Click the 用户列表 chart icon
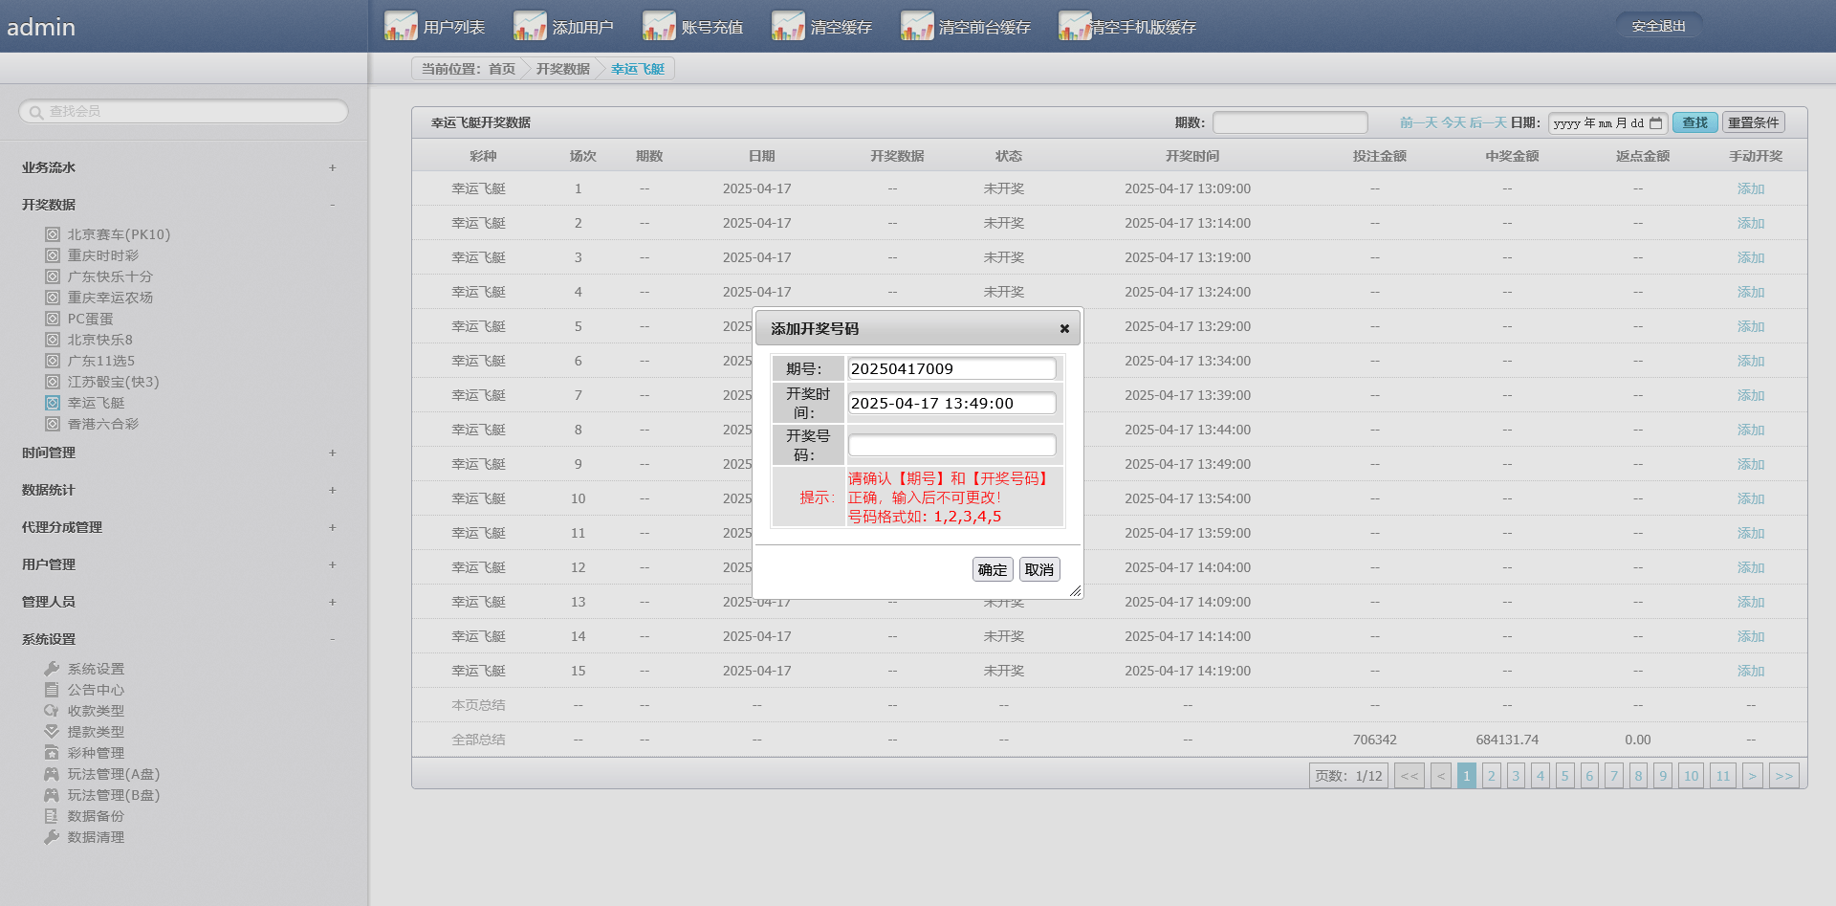 [x=401, y=26]
